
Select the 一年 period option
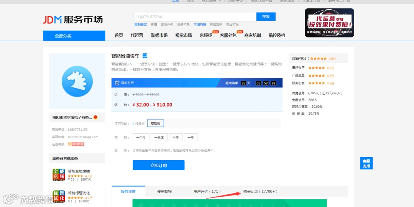[x=191, y=137]
